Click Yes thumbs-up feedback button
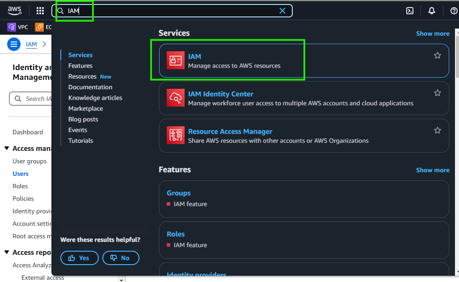 (79, 258)
